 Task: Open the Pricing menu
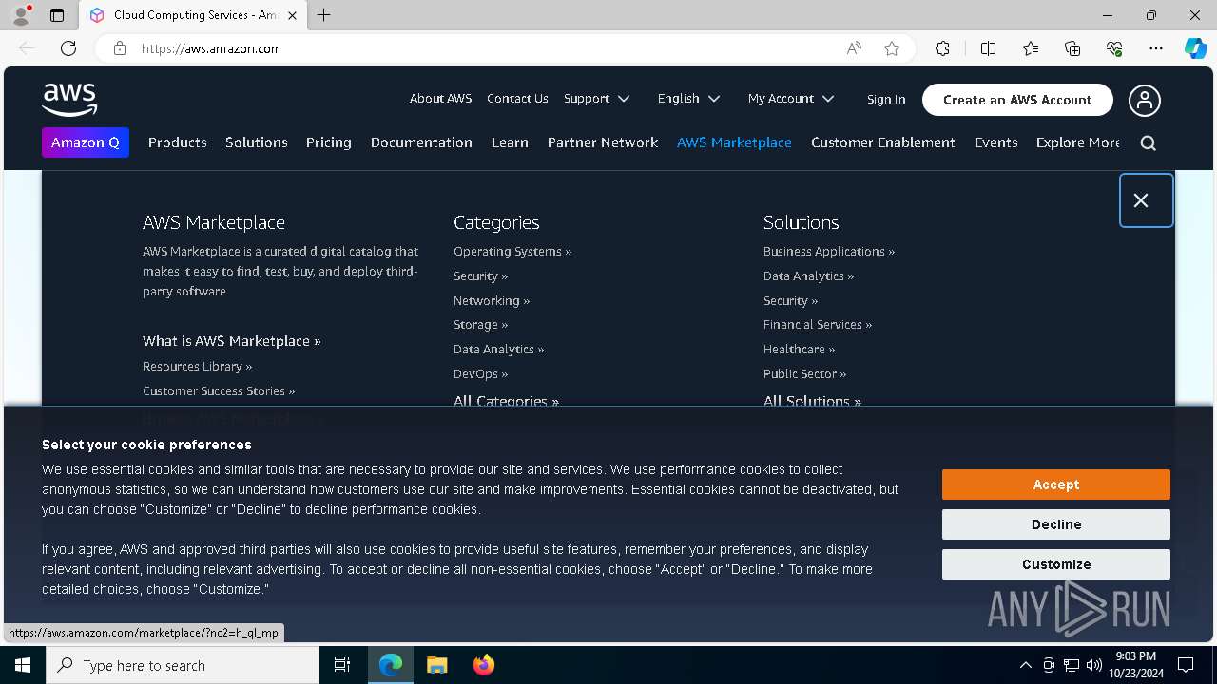tap(329, 142)
